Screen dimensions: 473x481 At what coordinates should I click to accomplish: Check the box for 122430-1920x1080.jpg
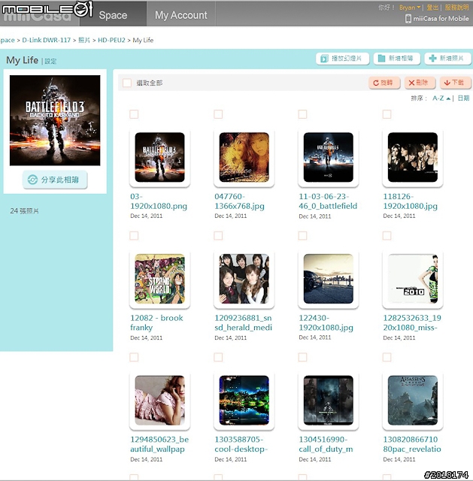coord(302,235)
